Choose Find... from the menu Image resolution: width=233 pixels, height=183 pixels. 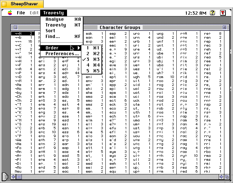click(x=62, y=37)
